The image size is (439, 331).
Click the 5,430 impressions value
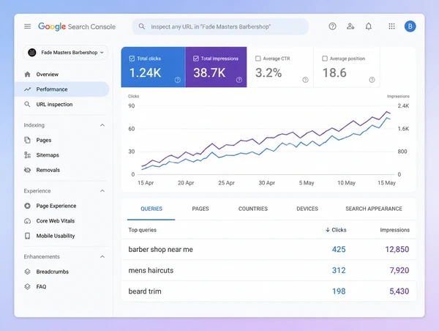[x=399, y=291]
